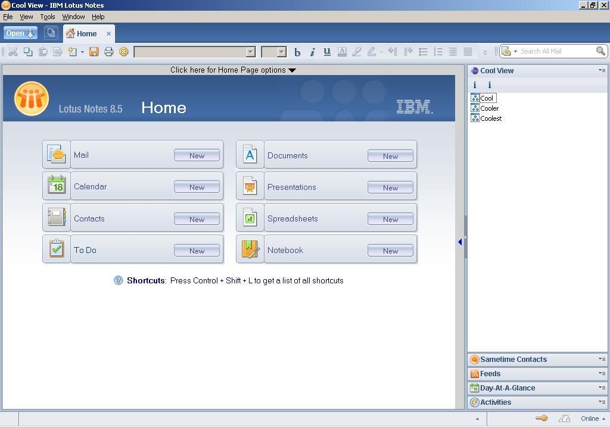Toggle bulleted list formatting
This screenshot has width=610, height=428.
[423, 52]
